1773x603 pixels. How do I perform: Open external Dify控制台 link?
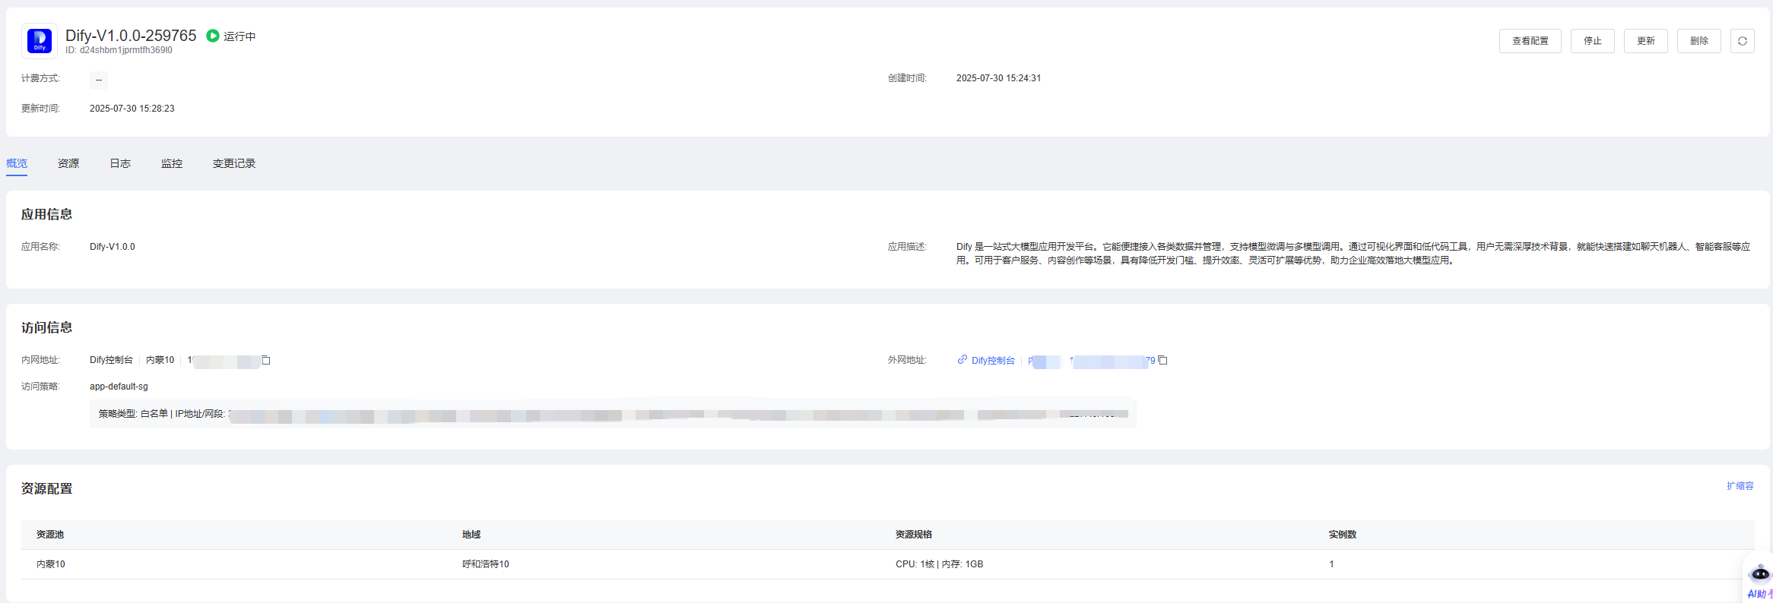(x=993, y=361)
